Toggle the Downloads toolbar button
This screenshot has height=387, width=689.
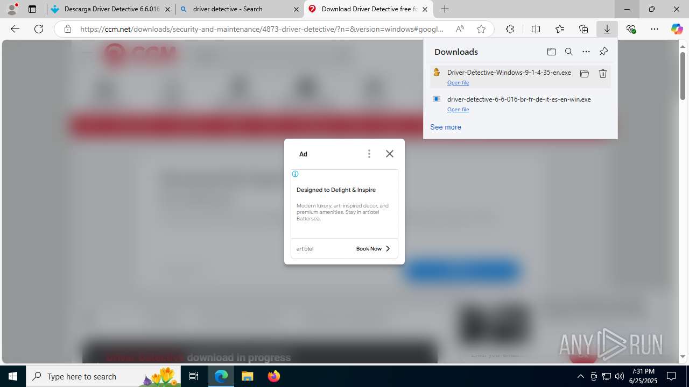coord(607,29)
